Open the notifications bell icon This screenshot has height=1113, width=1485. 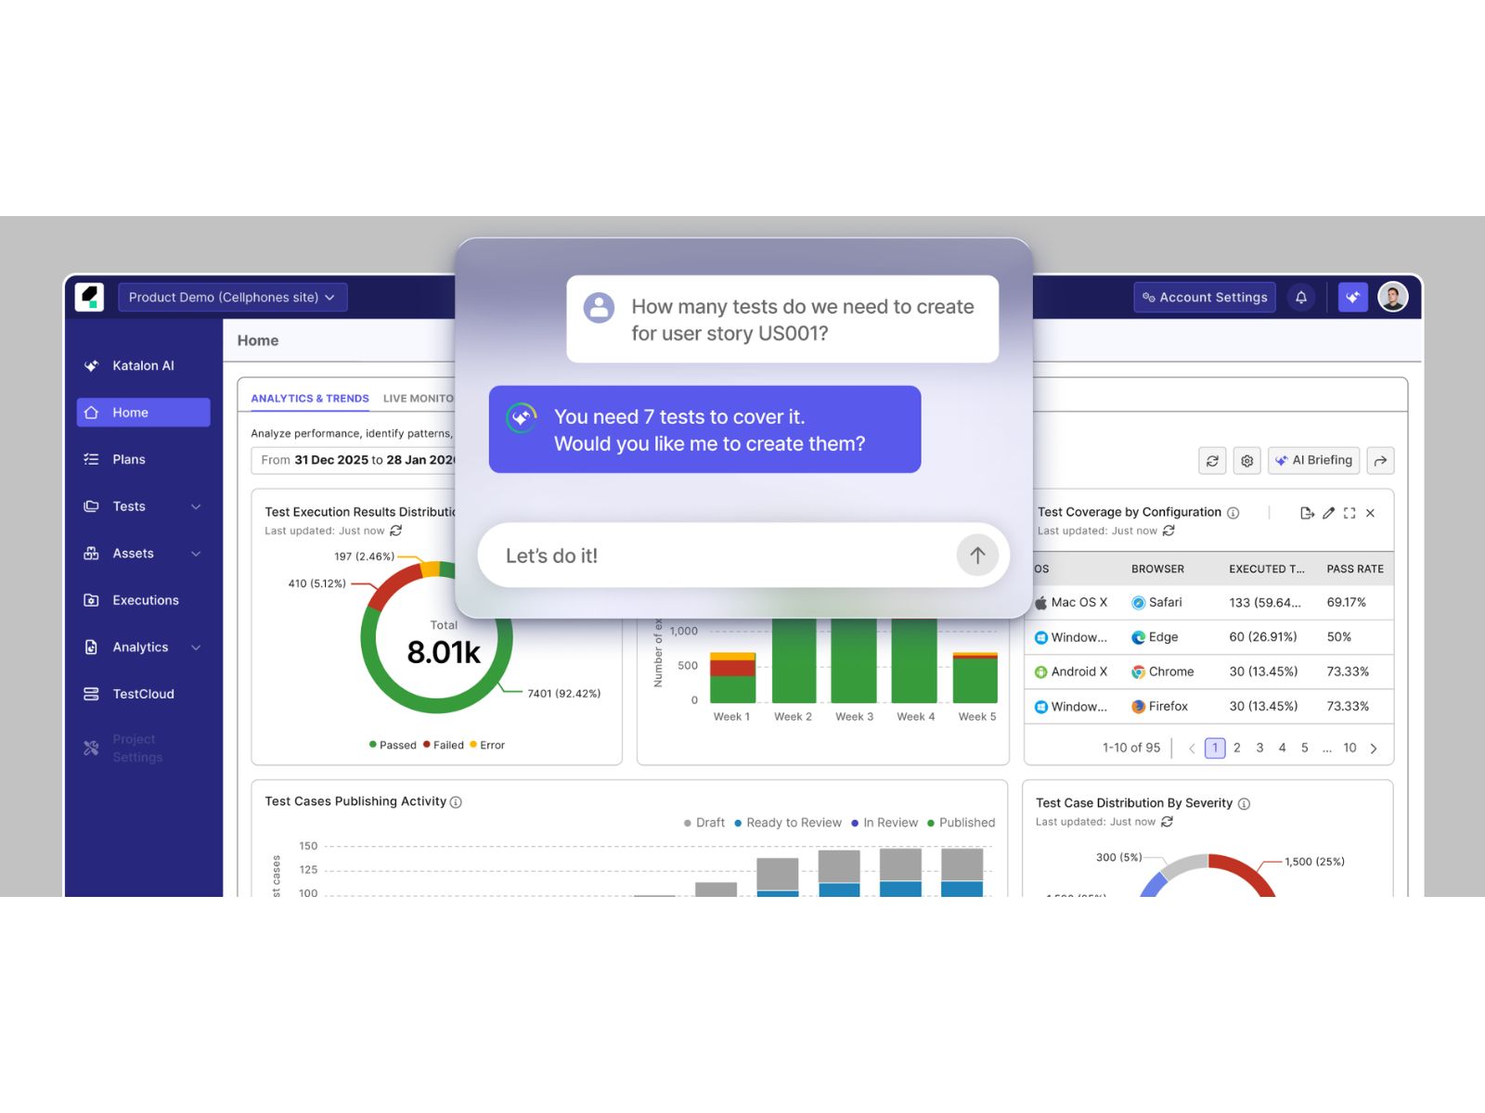coord(1301,297)
